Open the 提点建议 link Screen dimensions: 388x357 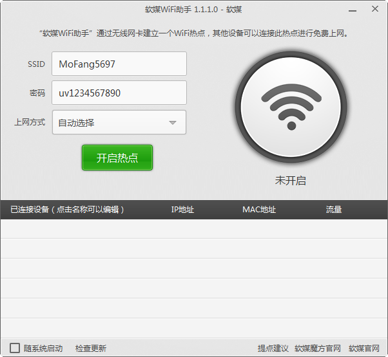(x=273, y=349)
